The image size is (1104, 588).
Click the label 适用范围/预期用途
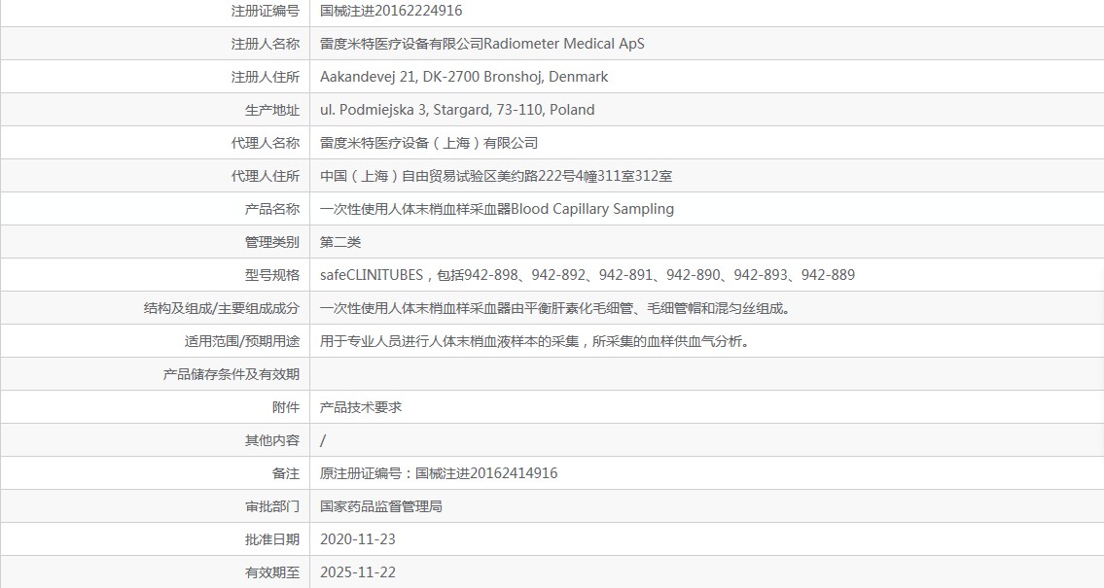pos(242,341)
